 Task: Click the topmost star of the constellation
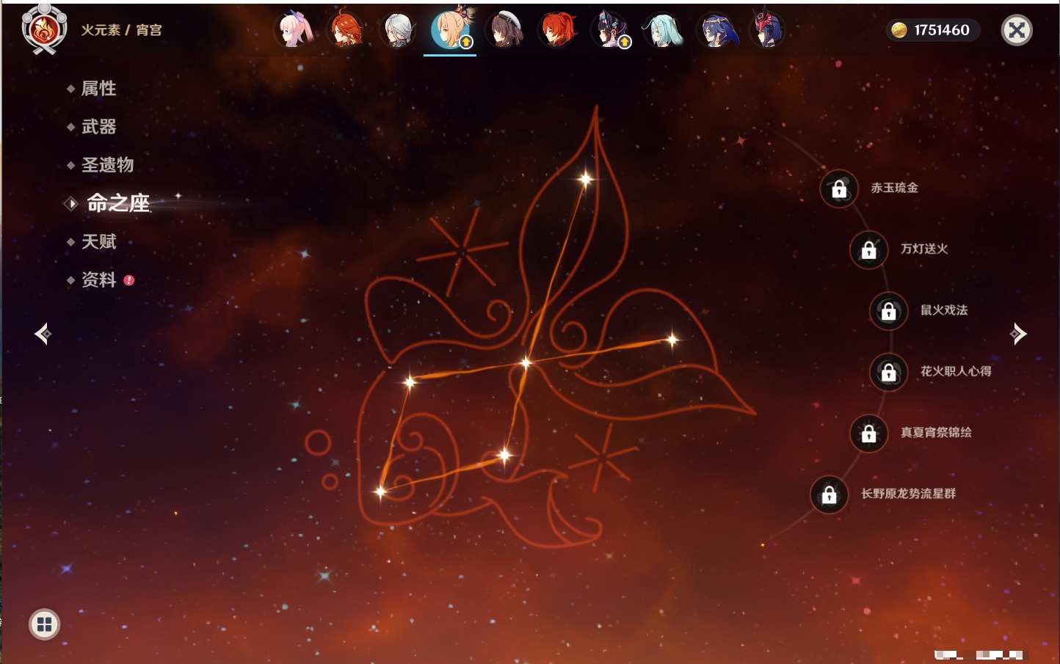coord(585,178)
